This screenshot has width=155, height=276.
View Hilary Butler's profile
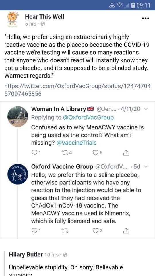pyautogui.click(x=26, y=254)
